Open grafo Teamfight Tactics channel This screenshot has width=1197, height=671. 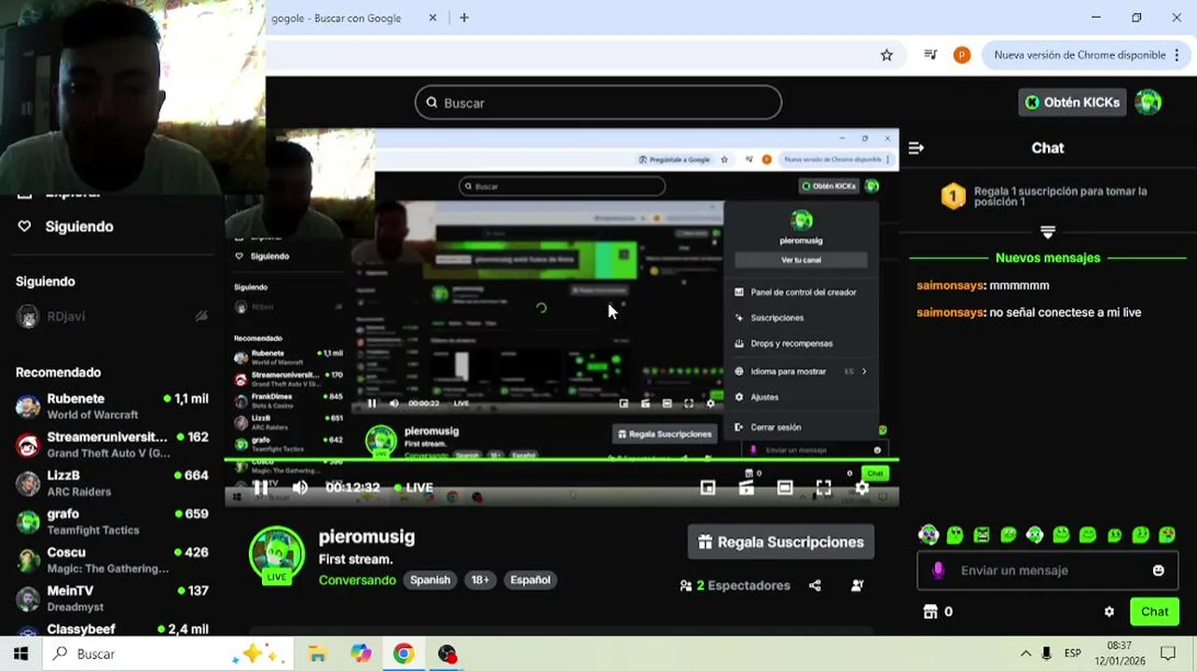pos(112,521)
